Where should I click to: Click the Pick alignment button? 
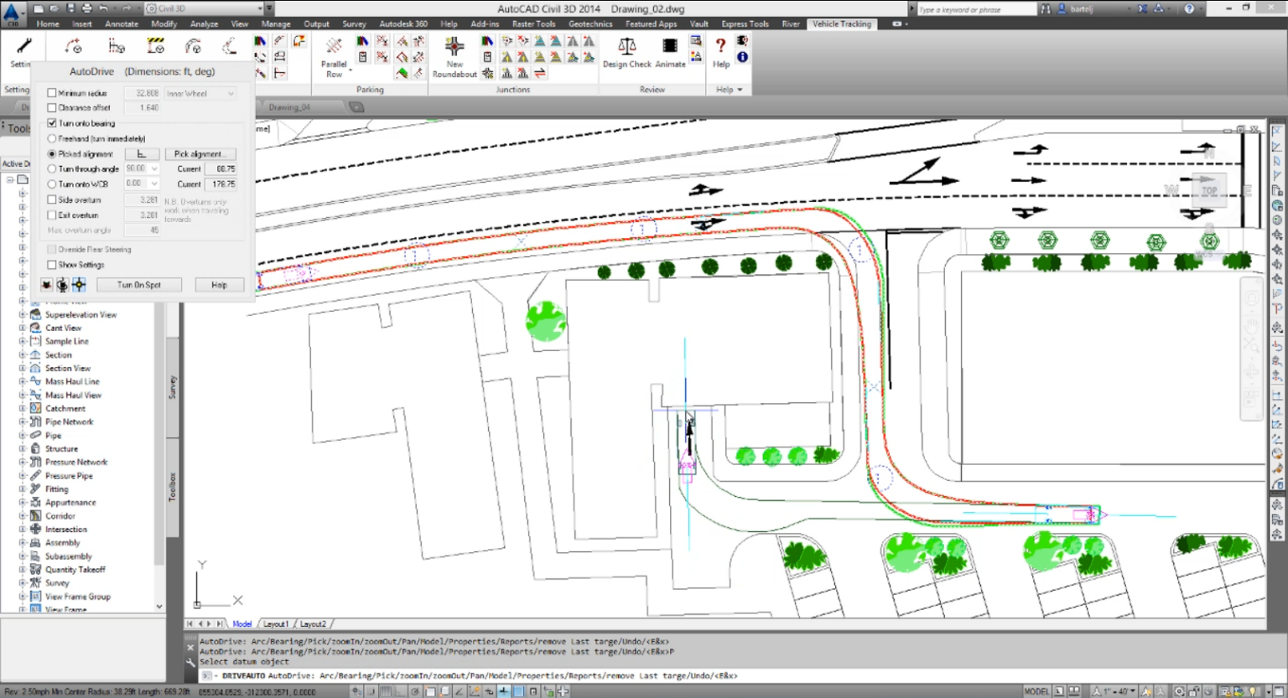200,153
